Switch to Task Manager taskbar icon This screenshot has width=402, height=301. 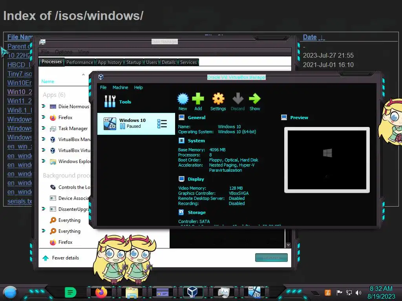pos(223,292)
